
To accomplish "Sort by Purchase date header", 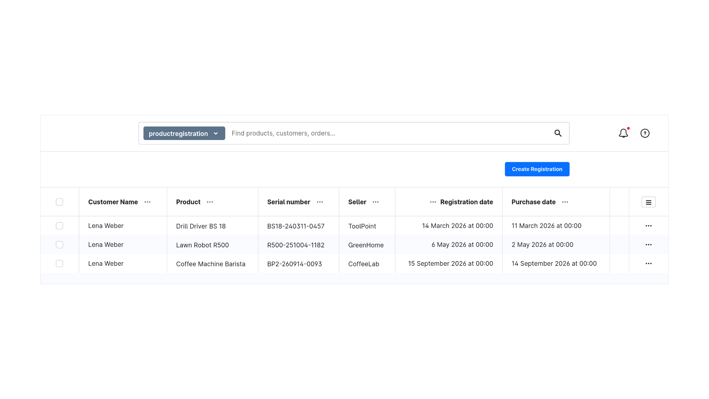I will click(x=534, y=202).
